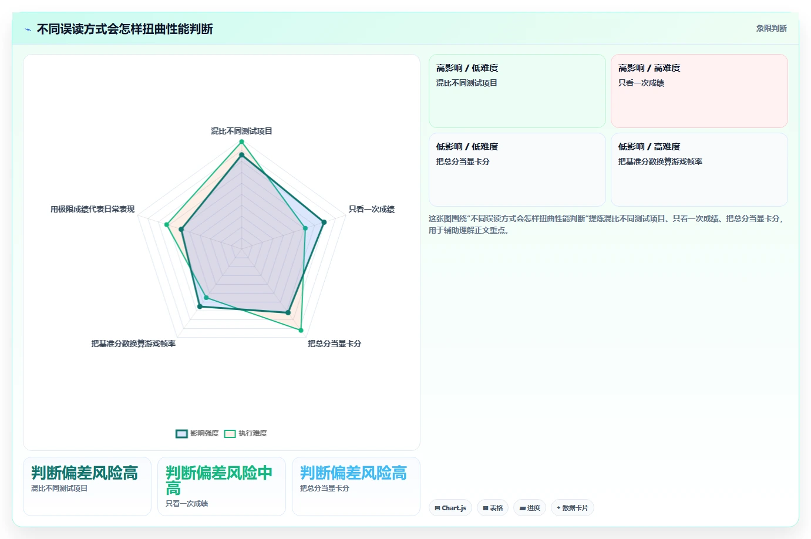Select the 只看一次成绩 radar axis label
811x539 pixels.
372,209
